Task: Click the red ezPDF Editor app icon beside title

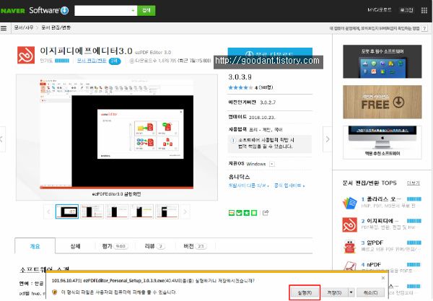Action: (x=26, y=55)
